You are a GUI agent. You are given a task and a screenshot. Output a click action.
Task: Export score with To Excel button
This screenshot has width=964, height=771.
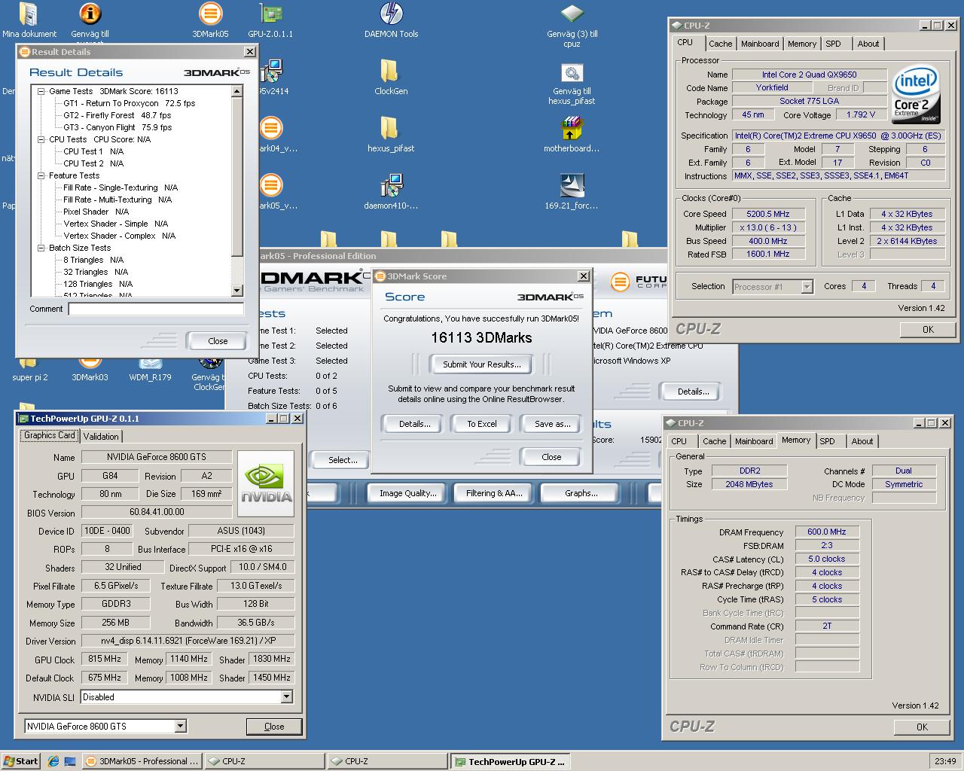(x=482, y=424)
